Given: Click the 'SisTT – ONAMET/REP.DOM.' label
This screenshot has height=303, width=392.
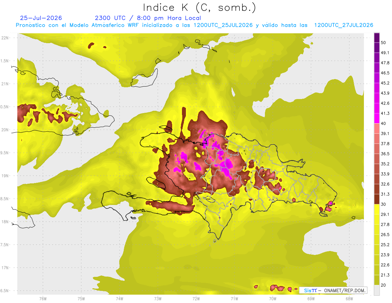Looking at the screenshot, I should pyautogui.click(x=333, y=290).
